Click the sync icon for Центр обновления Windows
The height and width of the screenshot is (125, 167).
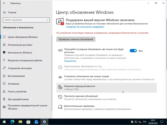coord(4,37)
